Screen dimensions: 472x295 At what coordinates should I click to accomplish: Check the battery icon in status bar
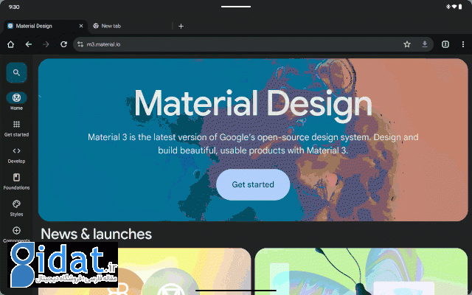[x=460, y=7]
